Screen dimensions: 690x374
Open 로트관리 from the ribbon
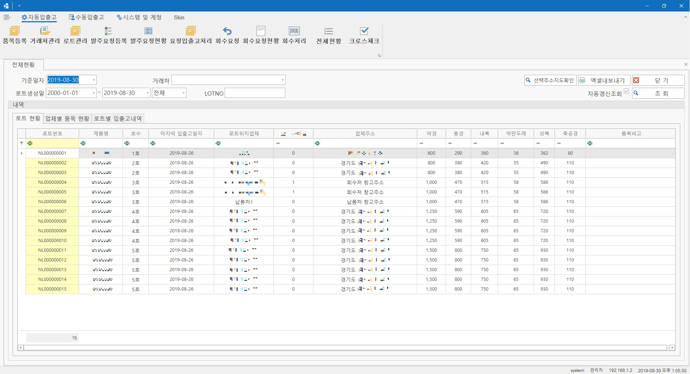[75, 31]
